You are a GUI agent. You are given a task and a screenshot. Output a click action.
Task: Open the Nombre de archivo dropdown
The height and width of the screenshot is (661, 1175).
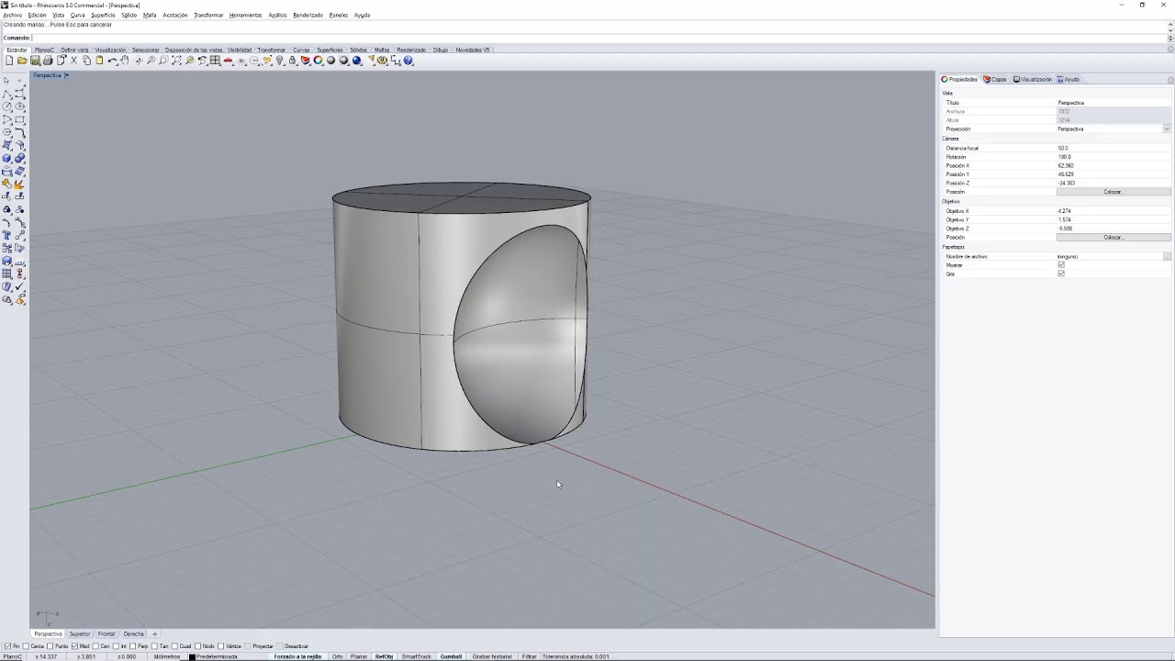pos(1167,257)
